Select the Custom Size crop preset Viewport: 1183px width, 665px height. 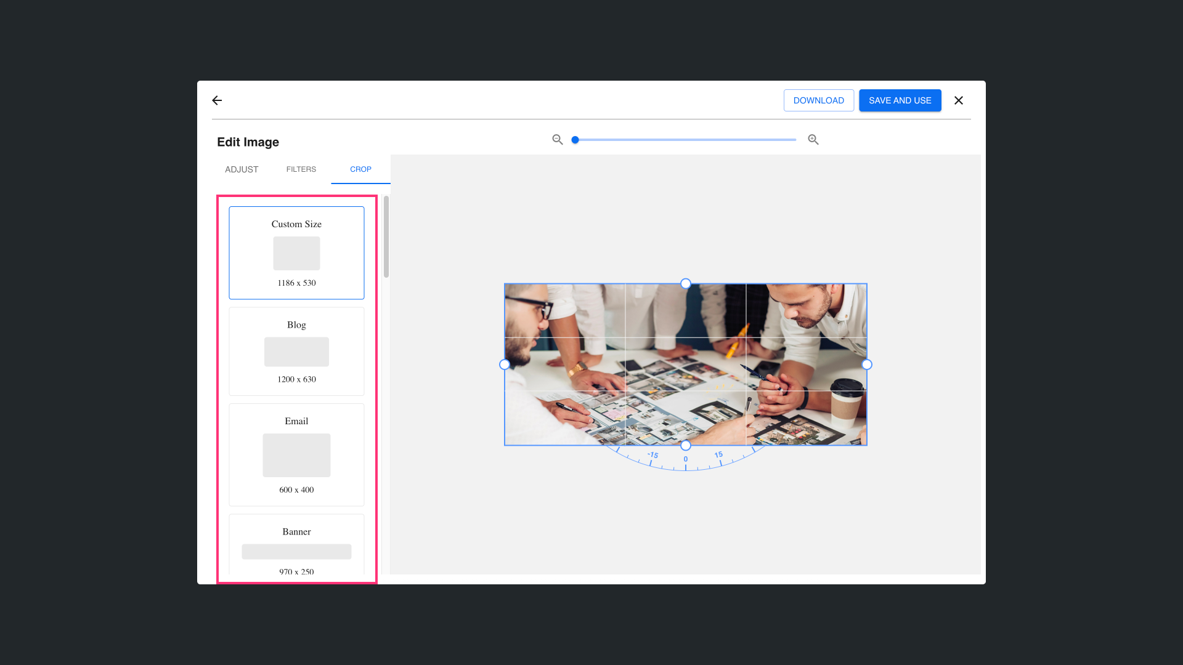coord(296,253)
